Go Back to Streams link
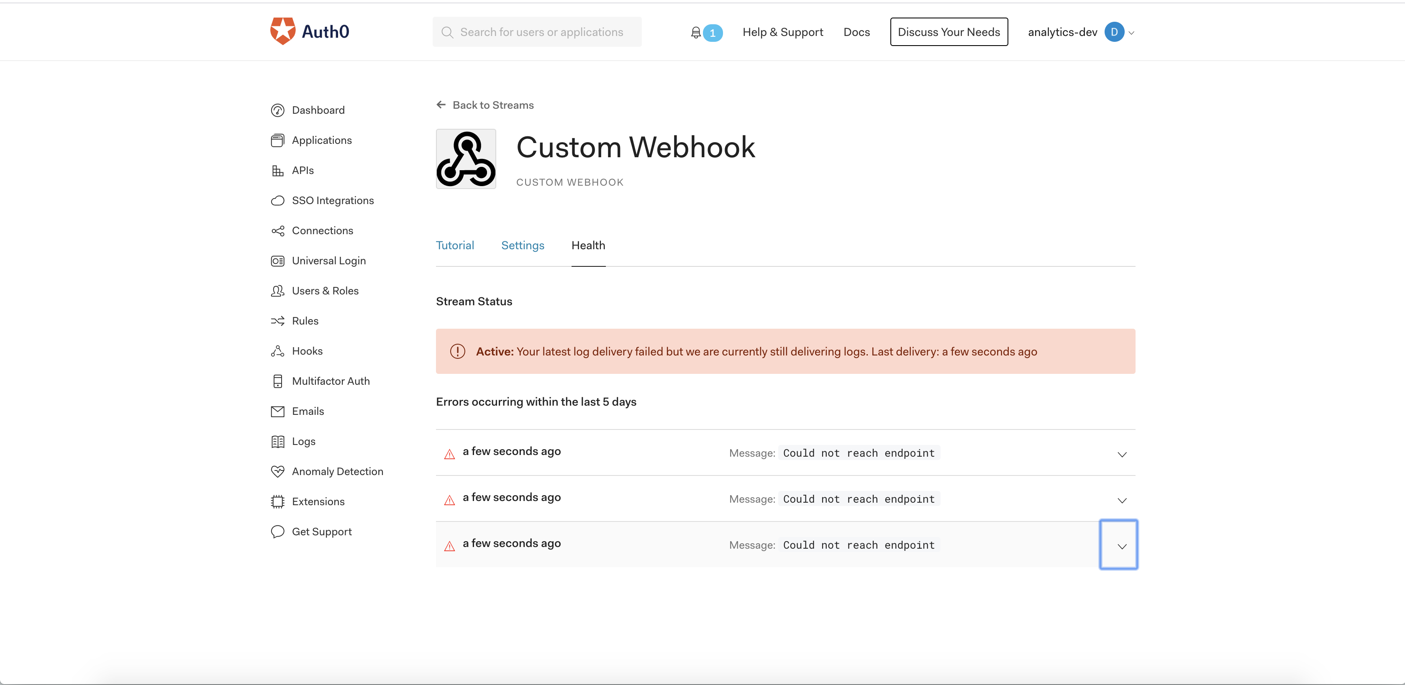 click(x=492, y=105)
